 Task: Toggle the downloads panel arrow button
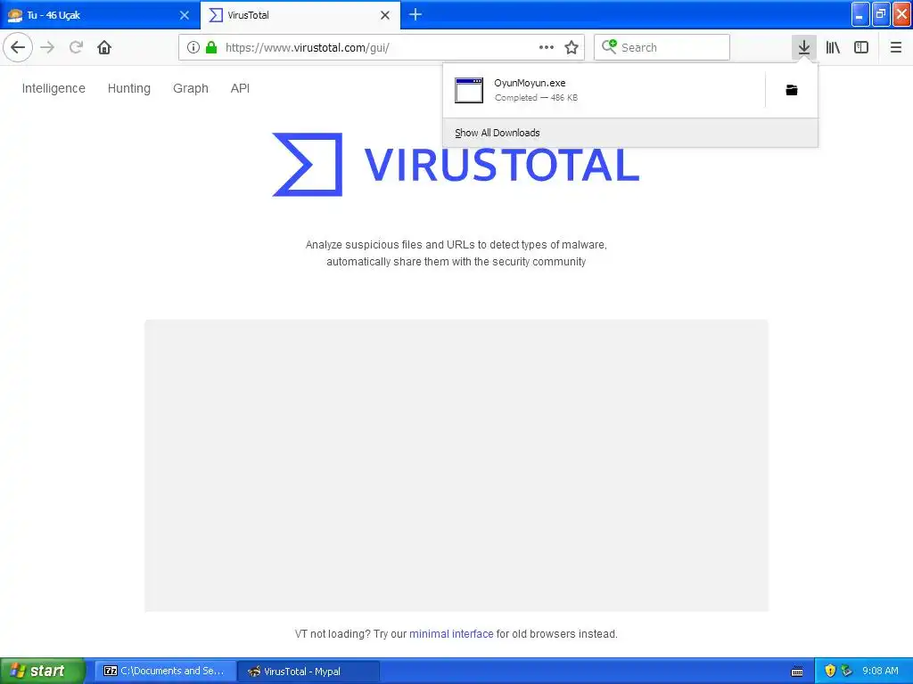(804, 48)
